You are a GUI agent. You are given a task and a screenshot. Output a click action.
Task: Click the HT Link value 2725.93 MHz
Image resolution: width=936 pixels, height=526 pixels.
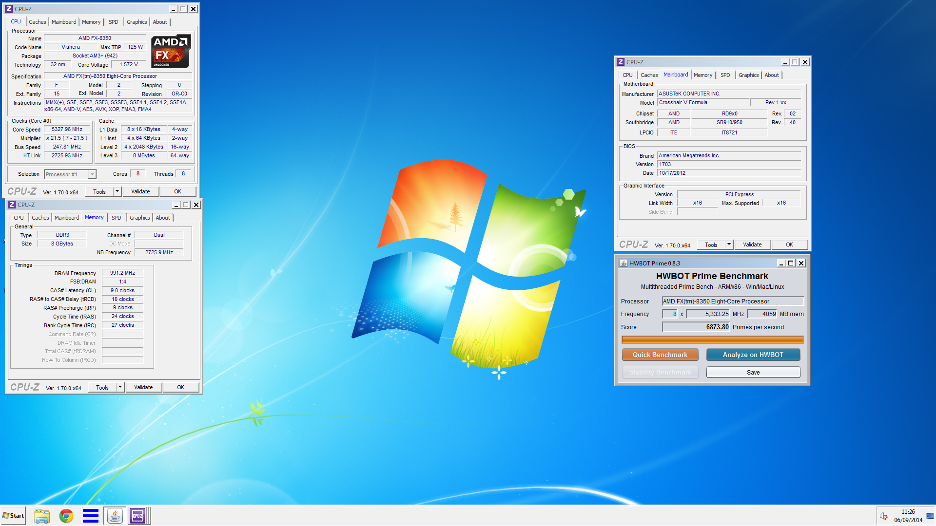tap(67, 155)
